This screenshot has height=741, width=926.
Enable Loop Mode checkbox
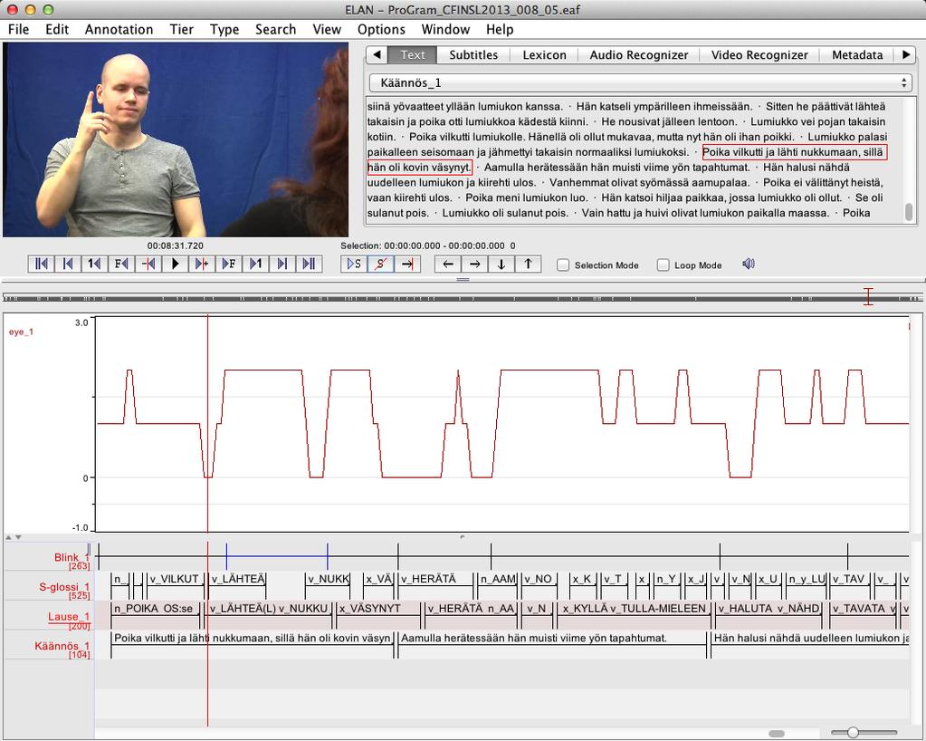point(663,265)
